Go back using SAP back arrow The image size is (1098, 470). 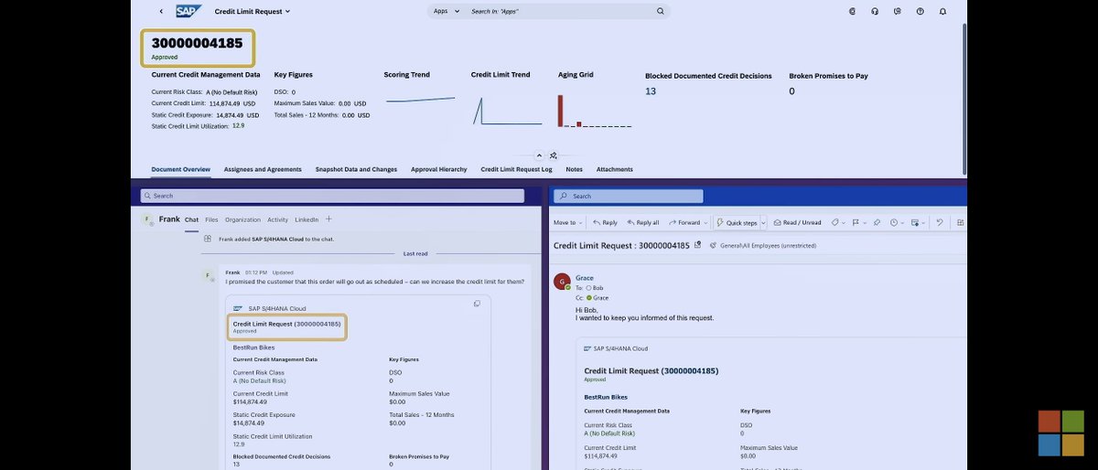(x=161, y=11)
